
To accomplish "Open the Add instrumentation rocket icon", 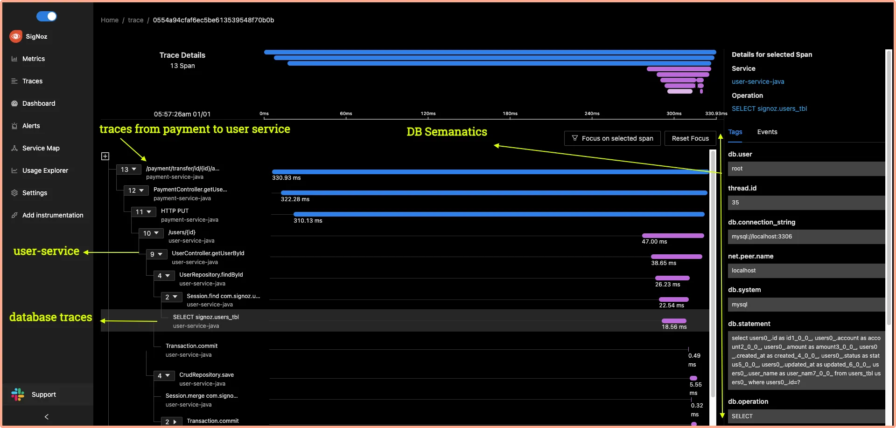I will 14,215.
